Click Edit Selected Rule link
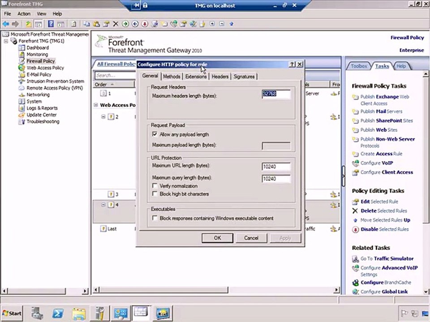Image resolution: width=430 pixels, height=322 pixels. pyautogui.click(x=379, y=201)
